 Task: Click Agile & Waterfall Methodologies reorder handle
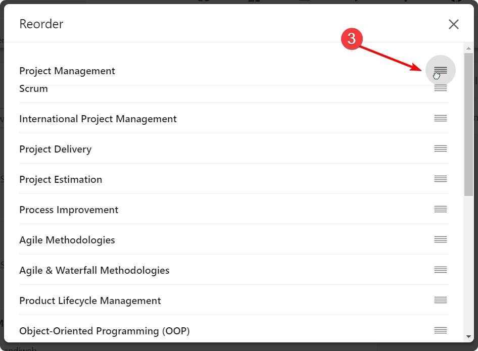441,270
